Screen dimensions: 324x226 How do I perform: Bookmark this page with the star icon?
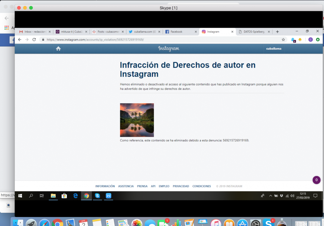(x=283, y=40)
